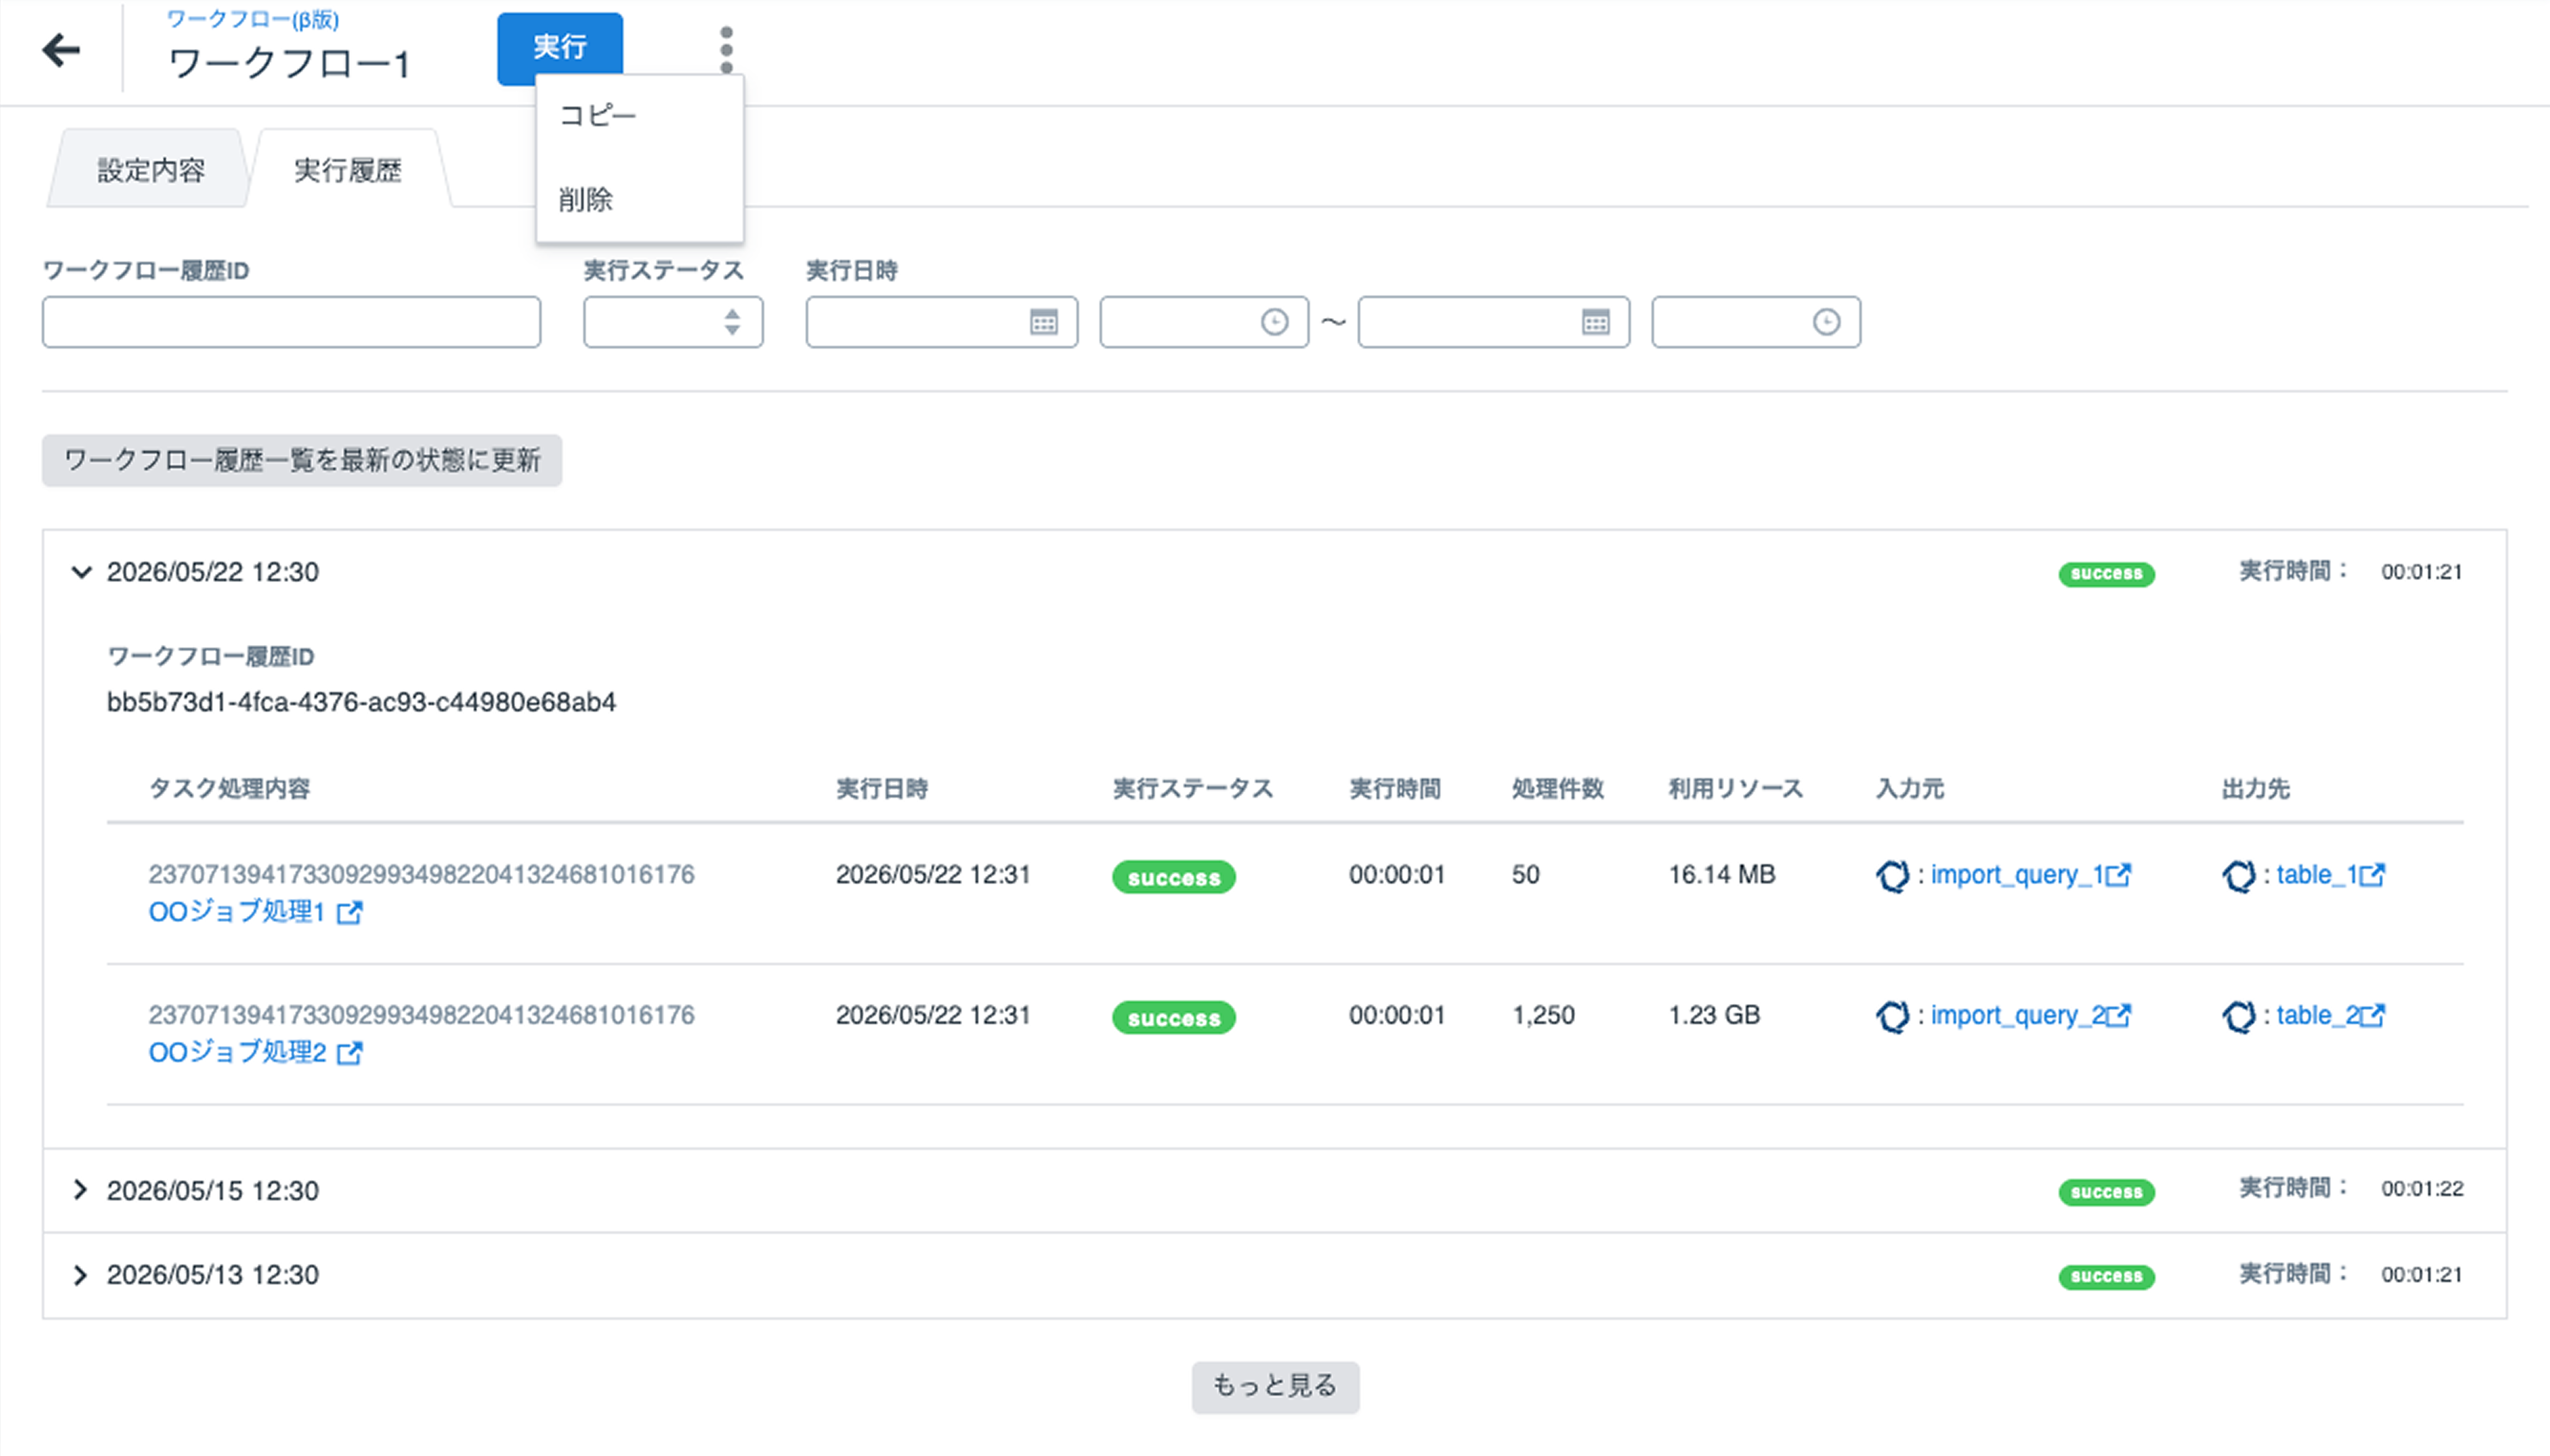The height and width of the screenshot is (1456, 2550).
Task: Click destination icon before table_2
Action: pos(2238,1016)
